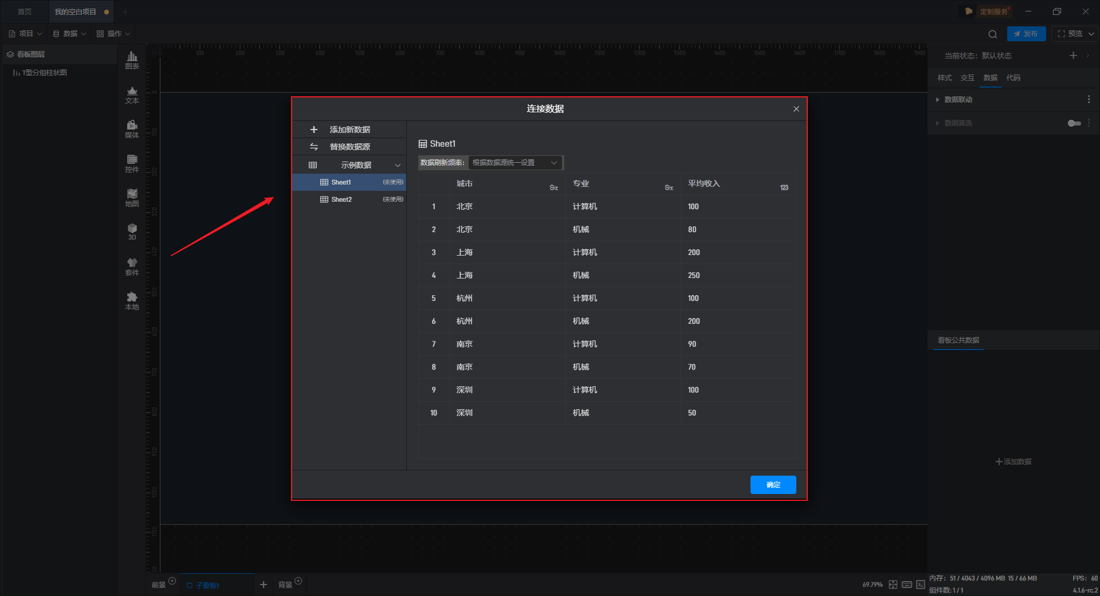This screenshot has width=1100, height=596.
Task: Open the 预览 preview dropdown arrow
Action: point(1091,34)
